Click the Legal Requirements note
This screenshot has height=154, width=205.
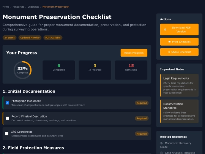click(x=179, y=86)
